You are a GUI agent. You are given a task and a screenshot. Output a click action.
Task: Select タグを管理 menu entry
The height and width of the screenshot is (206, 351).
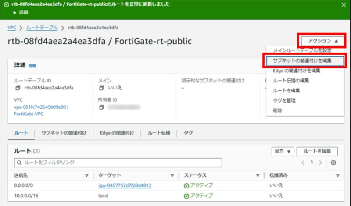click(x=284, y=101)
